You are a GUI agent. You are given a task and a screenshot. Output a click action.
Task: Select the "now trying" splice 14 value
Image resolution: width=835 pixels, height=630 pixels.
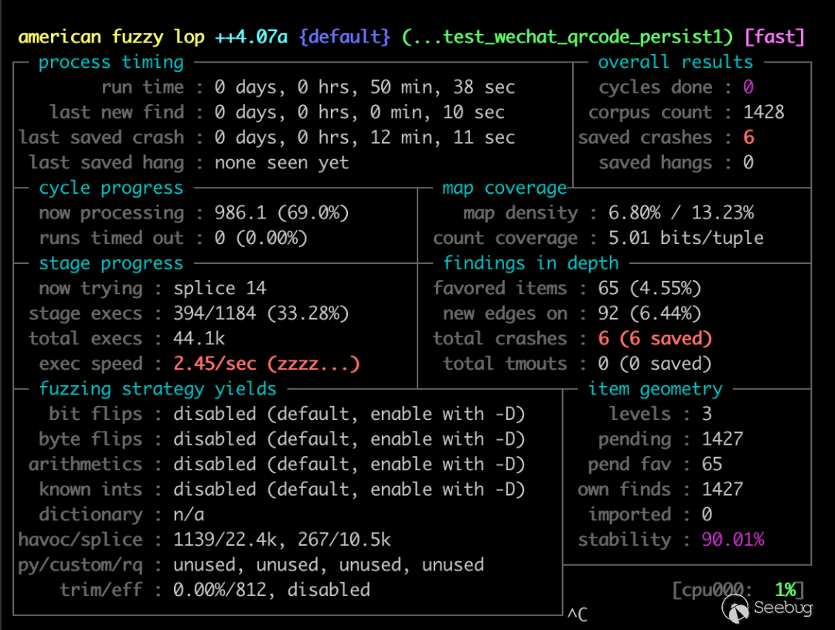(220, 289)
